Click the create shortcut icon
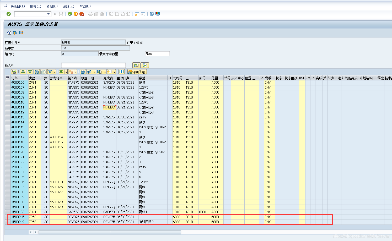 [x=143, y=14]
